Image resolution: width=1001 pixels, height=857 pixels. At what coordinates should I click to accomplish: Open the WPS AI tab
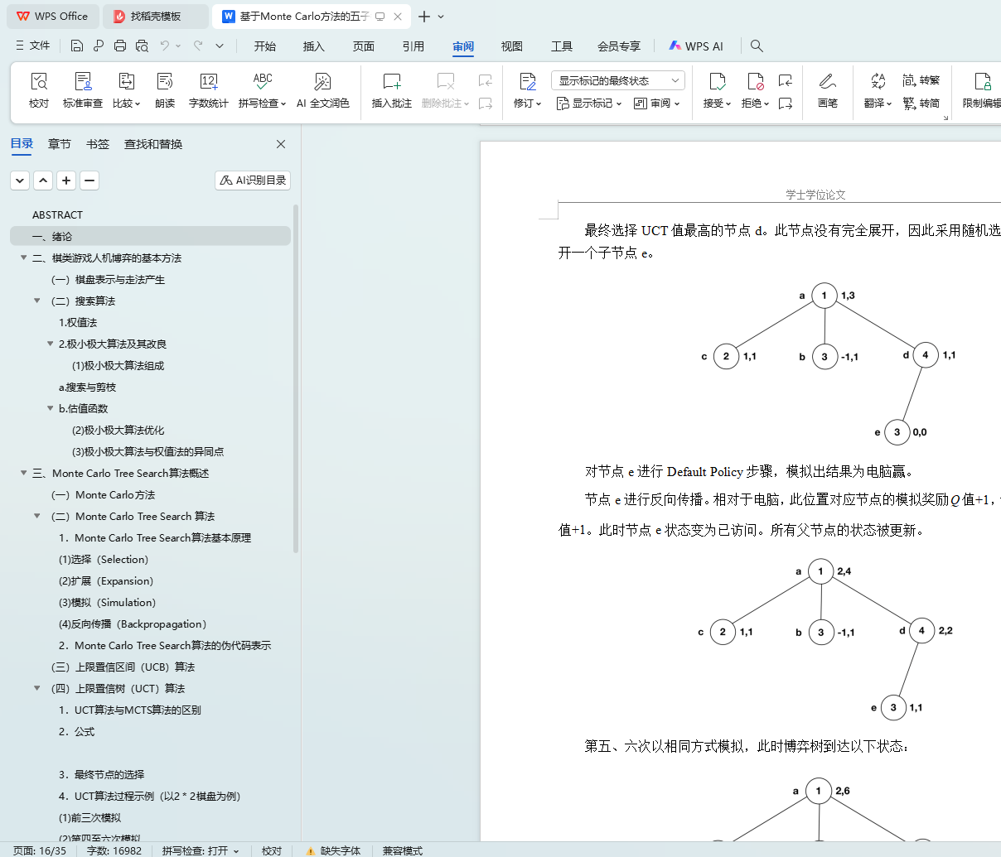[x=696, y=46]
